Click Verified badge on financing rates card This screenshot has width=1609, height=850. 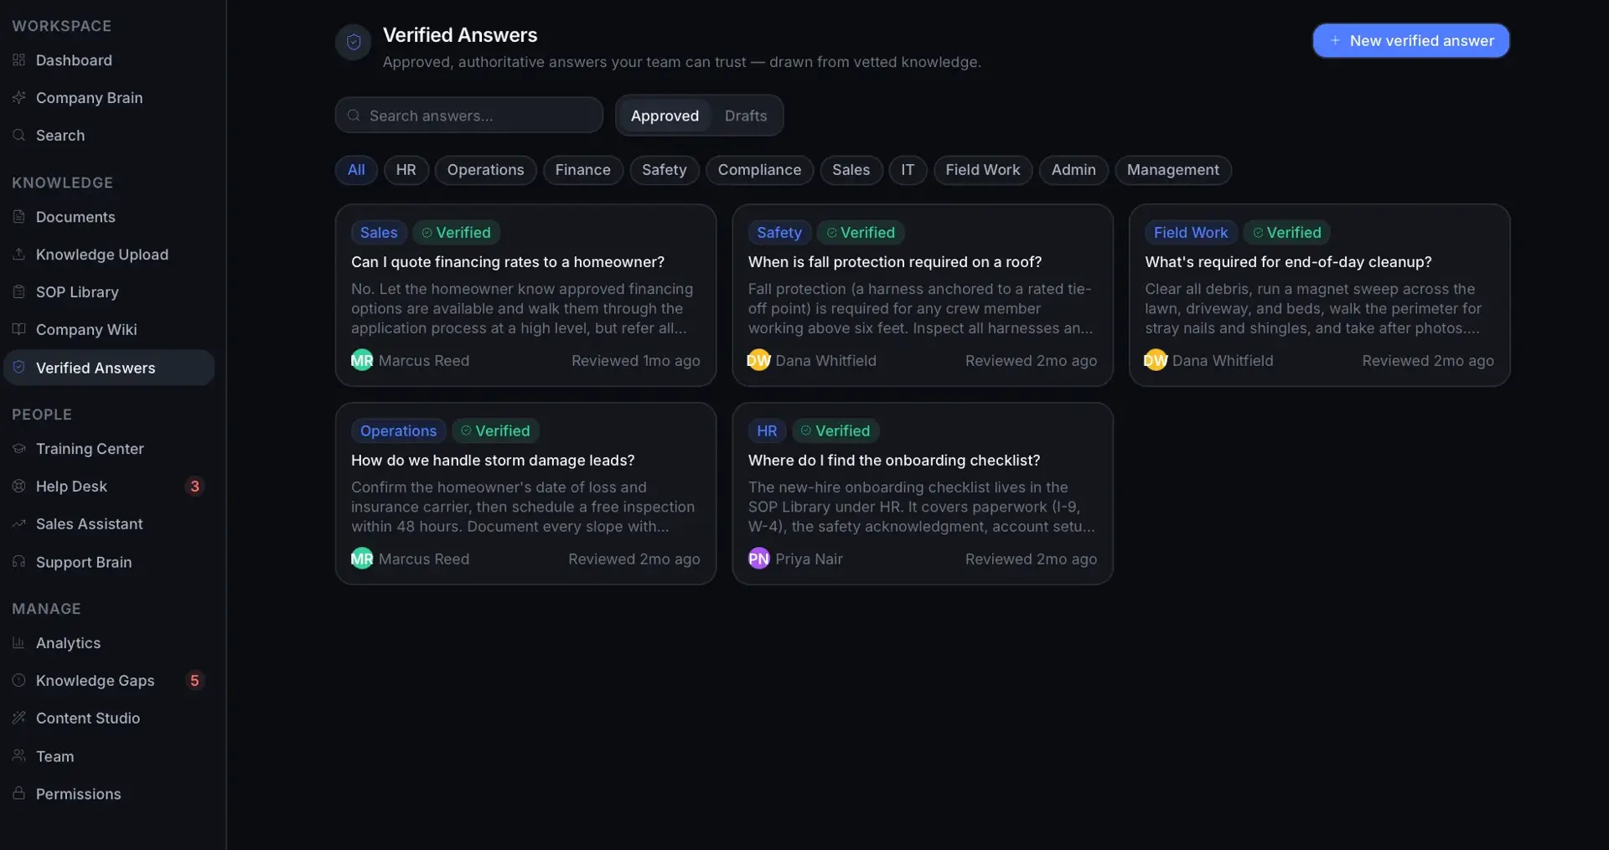456,233
